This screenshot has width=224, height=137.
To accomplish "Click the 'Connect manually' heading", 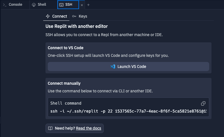I will [x=64, y=84].
